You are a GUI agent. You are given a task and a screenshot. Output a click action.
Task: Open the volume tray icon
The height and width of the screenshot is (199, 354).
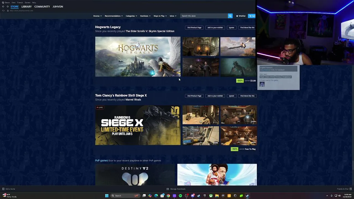pos(339,196)
